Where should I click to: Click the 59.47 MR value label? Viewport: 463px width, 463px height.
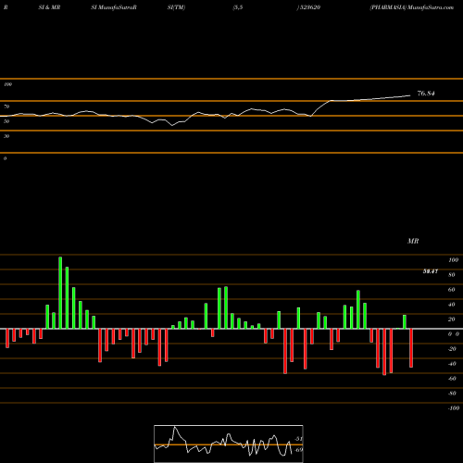tap(431, 271)
